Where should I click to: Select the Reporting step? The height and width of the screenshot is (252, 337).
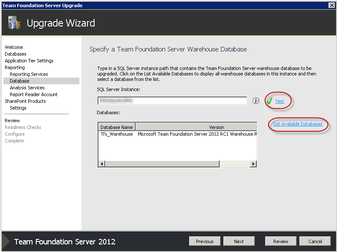pos(15,67)
